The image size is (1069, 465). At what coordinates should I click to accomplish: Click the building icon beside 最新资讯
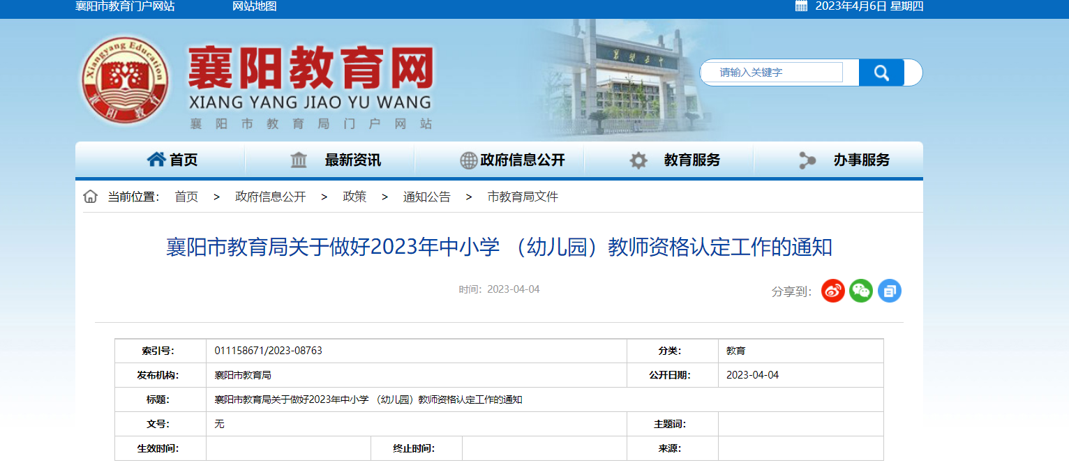pos(299,160)
